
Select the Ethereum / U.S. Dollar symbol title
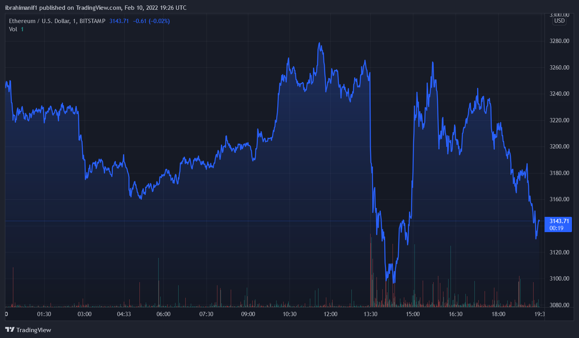pos(40,21)
